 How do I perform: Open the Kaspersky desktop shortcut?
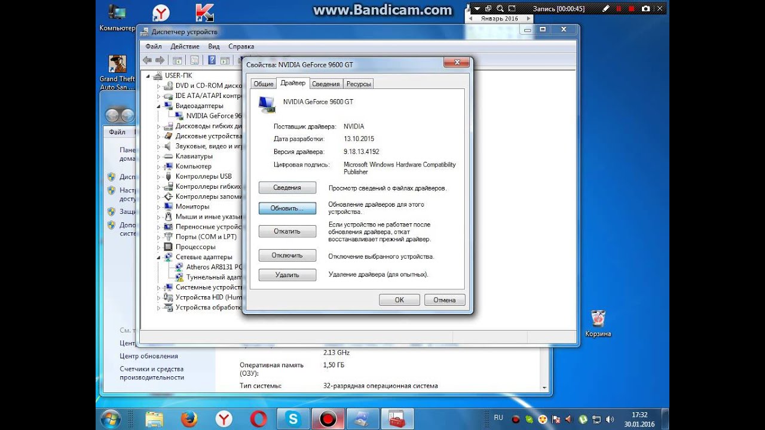tap(204, 13)
